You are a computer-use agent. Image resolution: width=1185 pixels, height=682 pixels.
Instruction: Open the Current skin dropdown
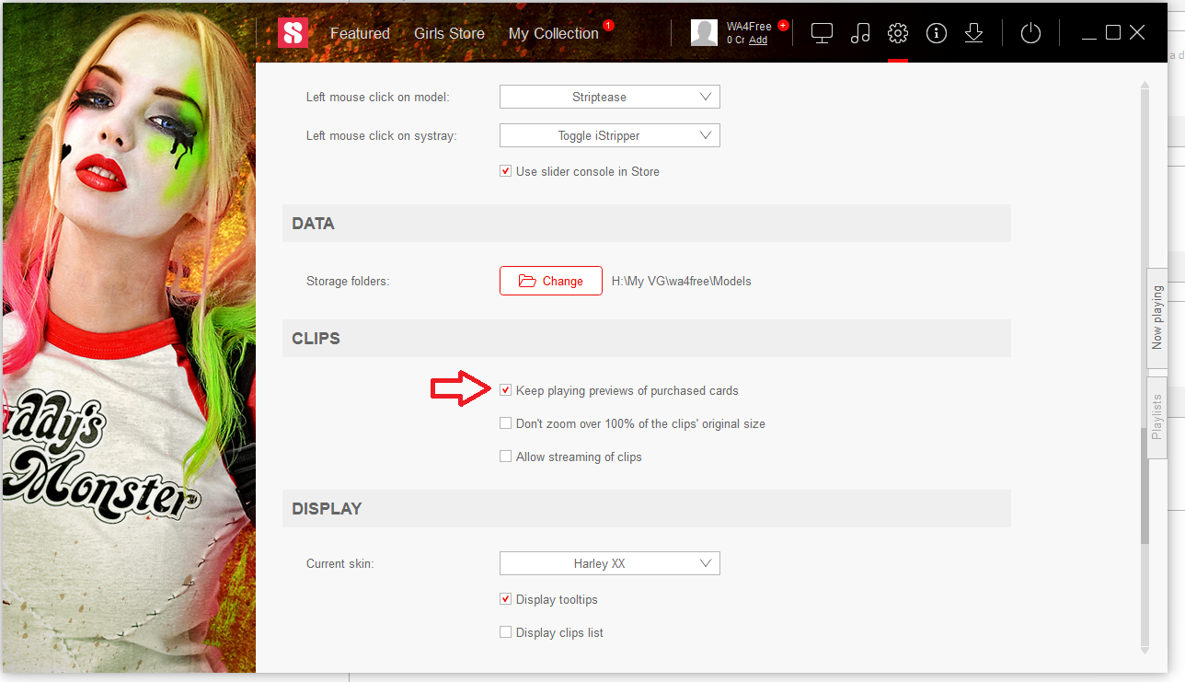coord(610,563)
